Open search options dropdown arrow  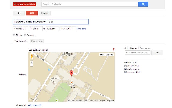coord(137,4)
